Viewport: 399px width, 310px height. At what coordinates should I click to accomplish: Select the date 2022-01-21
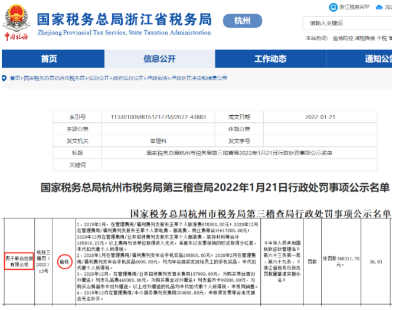pyautogui.click(x=320, y=117)
